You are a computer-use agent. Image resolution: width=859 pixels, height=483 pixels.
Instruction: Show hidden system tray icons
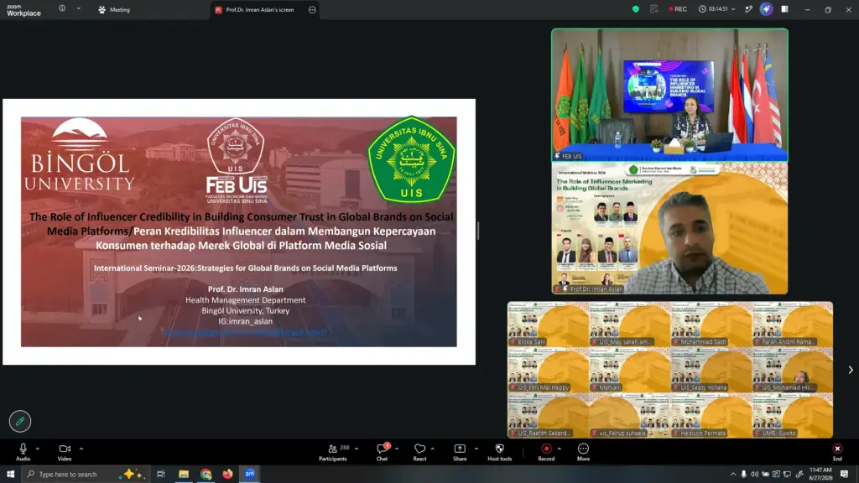733,475
